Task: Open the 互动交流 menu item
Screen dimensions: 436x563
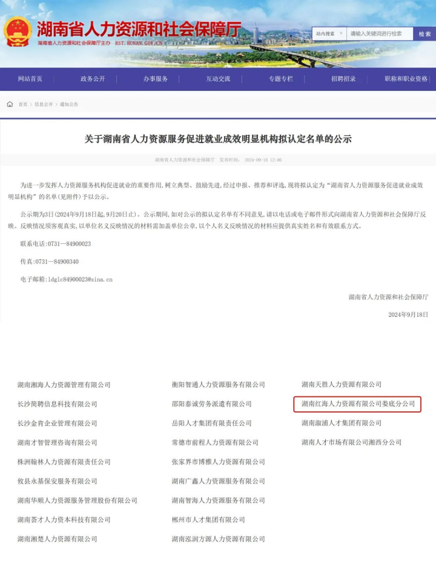Action: pyautogui.click(x=218, y=79)
